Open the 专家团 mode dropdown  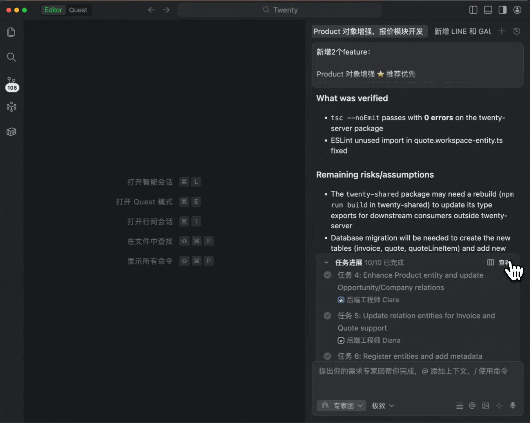click(x=341, y=406)
